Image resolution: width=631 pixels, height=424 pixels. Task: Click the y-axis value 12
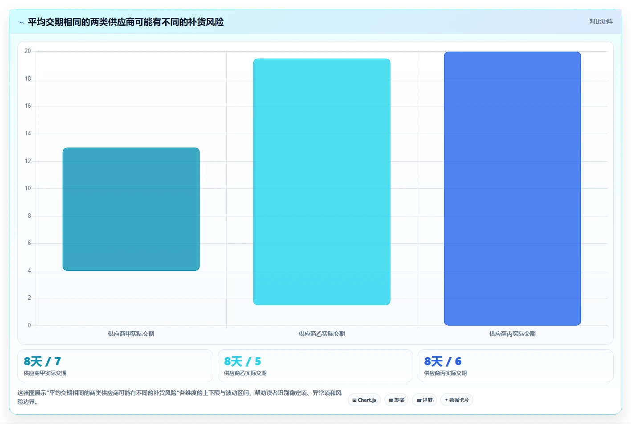click(x=28, y=161)
